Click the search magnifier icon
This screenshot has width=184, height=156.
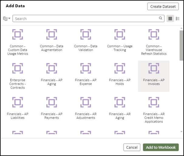(x=161, y=18)
